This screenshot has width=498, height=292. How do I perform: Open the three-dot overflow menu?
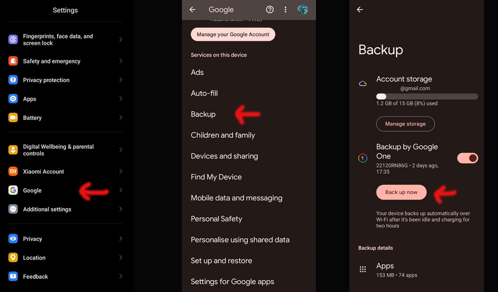pos(285,10)
